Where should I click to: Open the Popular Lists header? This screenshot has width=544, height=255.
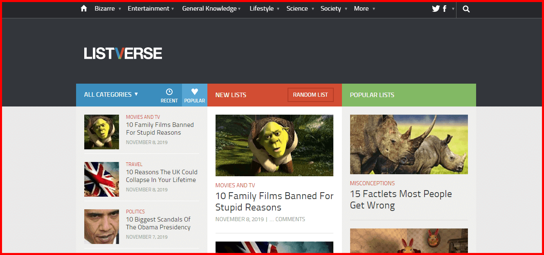pyautogui.click(x=372, y=95)
